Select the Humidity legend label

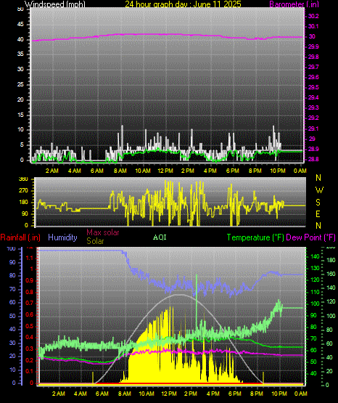point(62,237)
